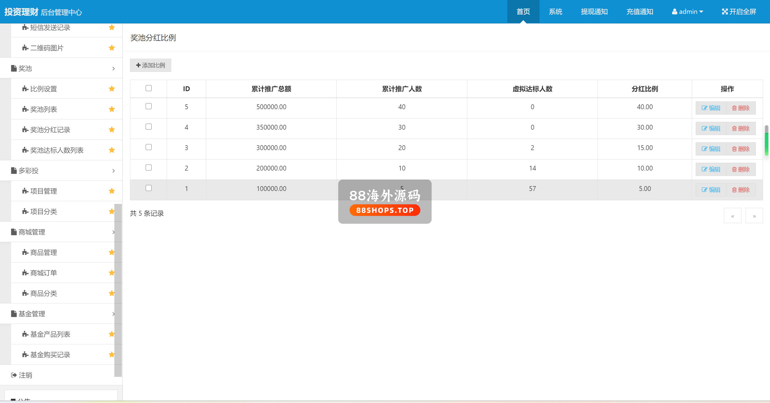Collapse the 奖池 menu section chevron
The image size is (770, 403).
pyautogui.click(x=113, y=69)
